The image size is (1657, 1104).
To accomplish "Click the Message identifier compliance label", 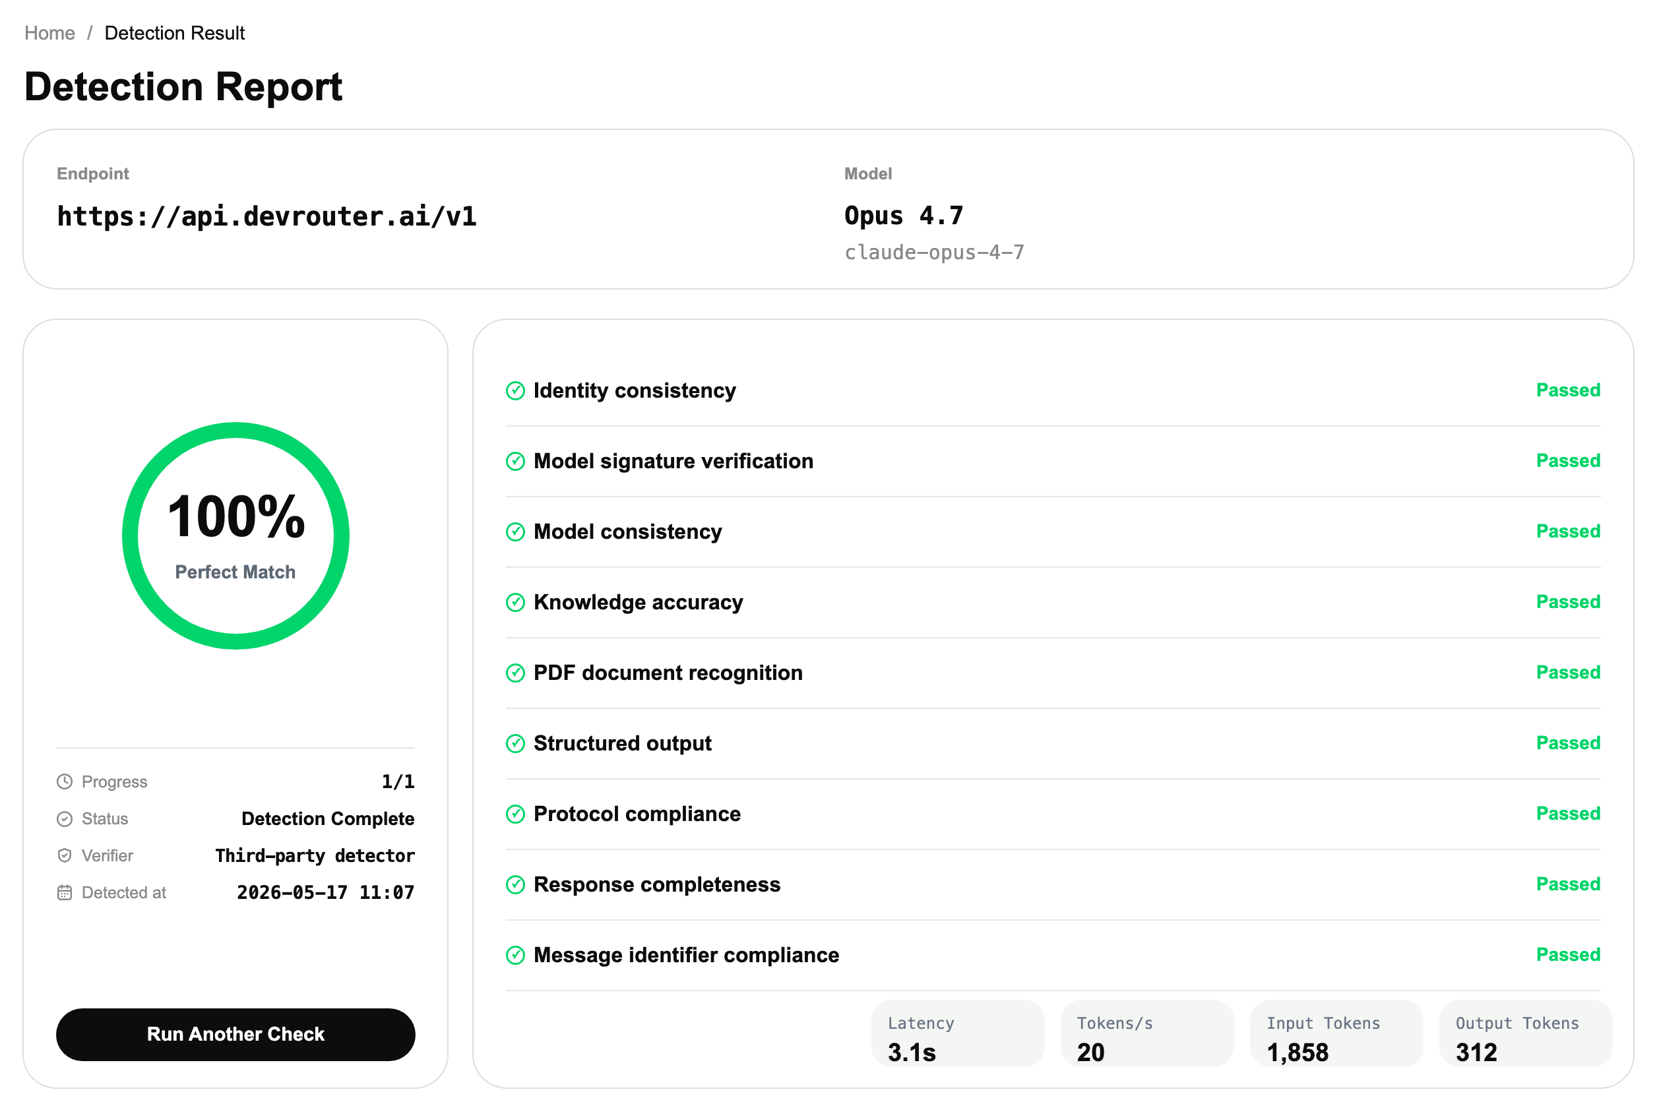I will pos(686,955).
